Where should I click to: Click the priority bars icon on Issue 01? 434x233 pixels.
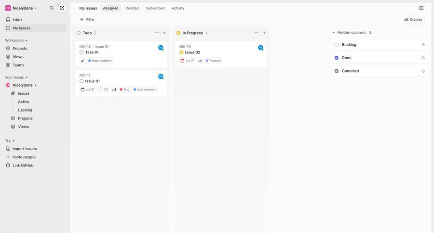114,89
